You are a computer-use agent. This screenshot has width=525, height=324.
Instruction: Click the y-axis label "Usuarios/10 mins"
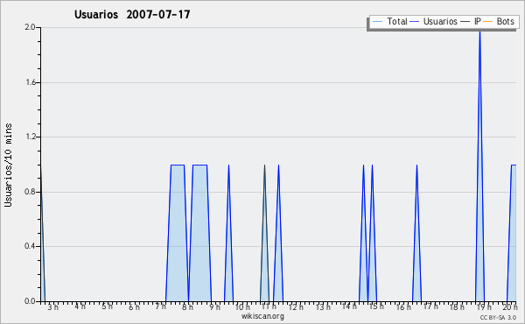(x=8, y=166)
